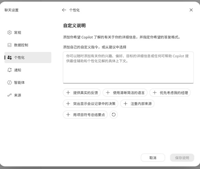This screenshot has height=169, width=200.
Task: Add suggestion 用项目符号总结要点
Action: point(85,114)
